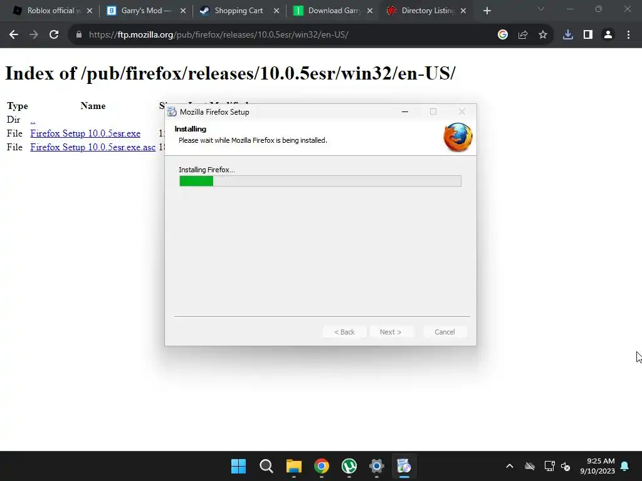Open Windows taskbar search
Viewport: 642px width, 481px height.
266,466
